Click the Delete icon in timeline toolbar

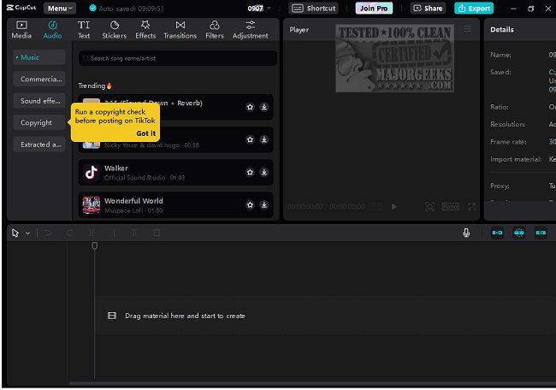(x=157, y=233)
